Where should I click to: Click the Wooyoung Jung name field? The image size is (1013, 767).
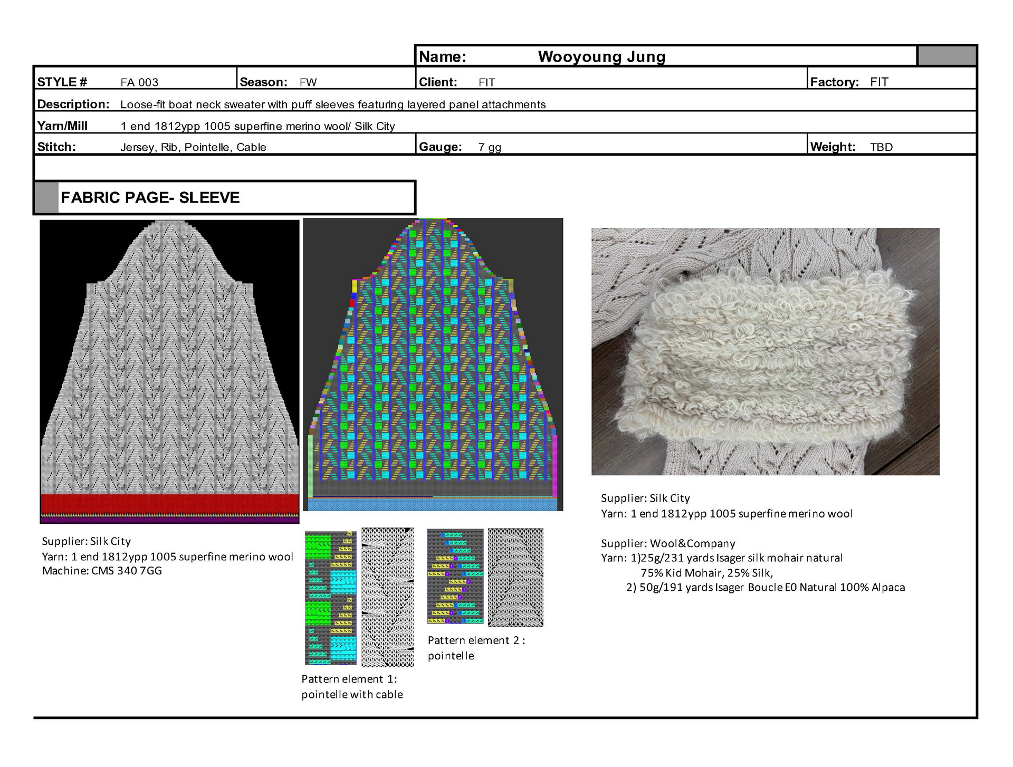coord(601,56)
